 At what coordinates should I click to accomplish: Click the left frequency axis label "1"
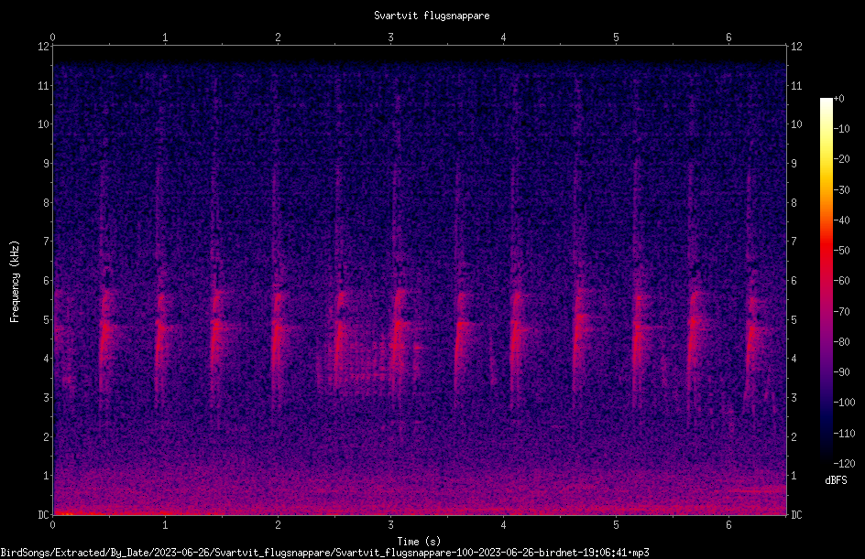pyautogui.click(x=47, y=476)
